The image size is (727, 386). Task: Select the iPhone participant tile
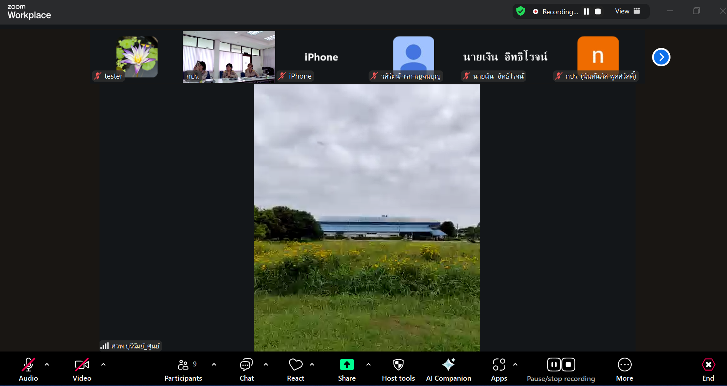click(x=321, y=57)
